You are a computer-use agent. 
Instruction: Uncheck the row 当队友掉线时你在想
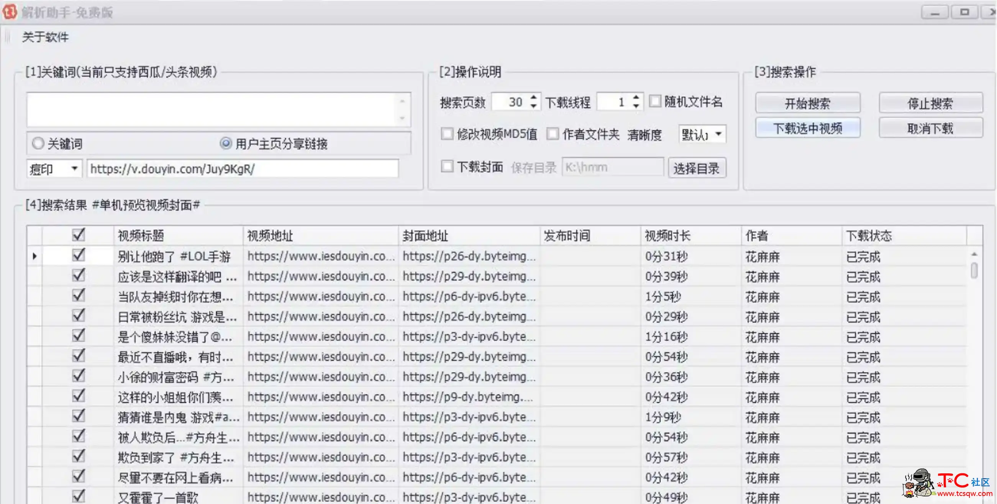tap(79, 295)
